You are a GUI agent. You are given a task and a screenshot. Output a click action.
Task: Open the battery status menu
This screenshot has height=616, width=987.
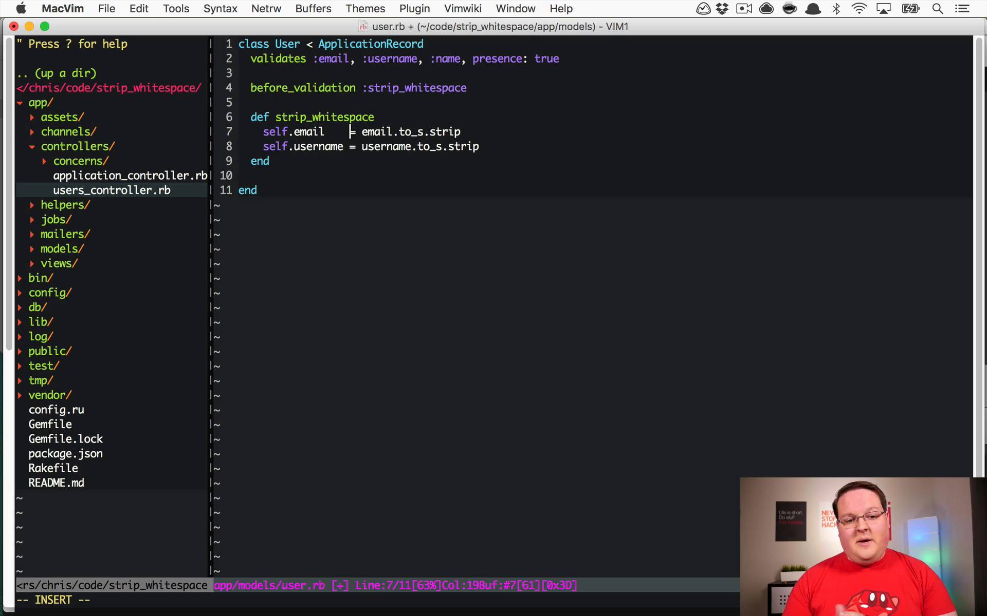[910, 8]
